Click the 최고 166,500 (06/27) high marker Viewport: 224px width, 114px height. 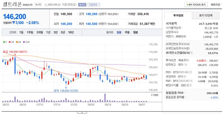pyautogui.click(x=15, y=52)
